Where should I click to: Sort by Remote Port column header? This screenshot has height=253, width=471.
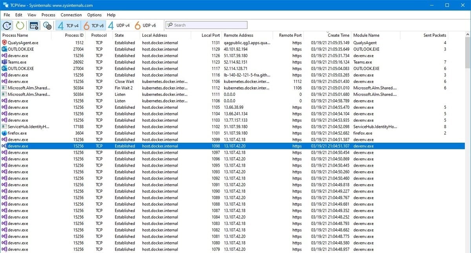(288, 35)
